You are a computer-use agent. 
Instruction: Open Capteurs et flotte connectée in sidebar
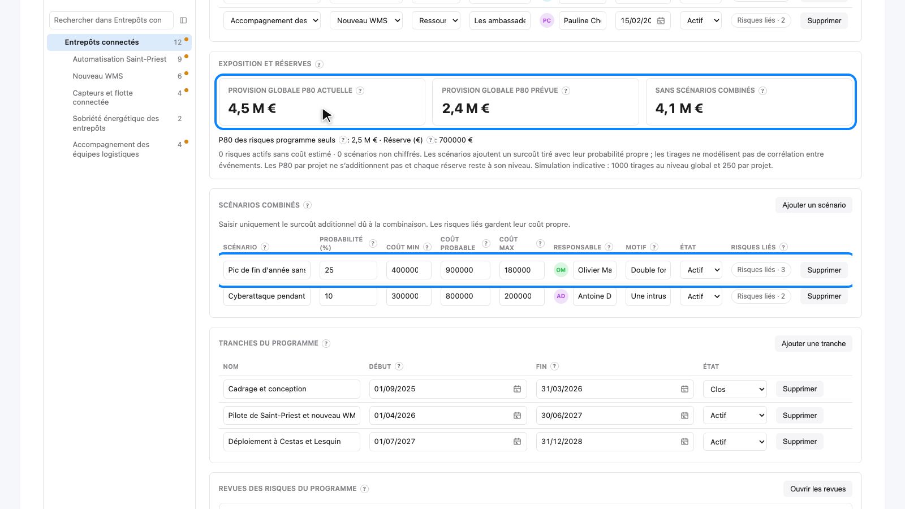tap(119, 98)
